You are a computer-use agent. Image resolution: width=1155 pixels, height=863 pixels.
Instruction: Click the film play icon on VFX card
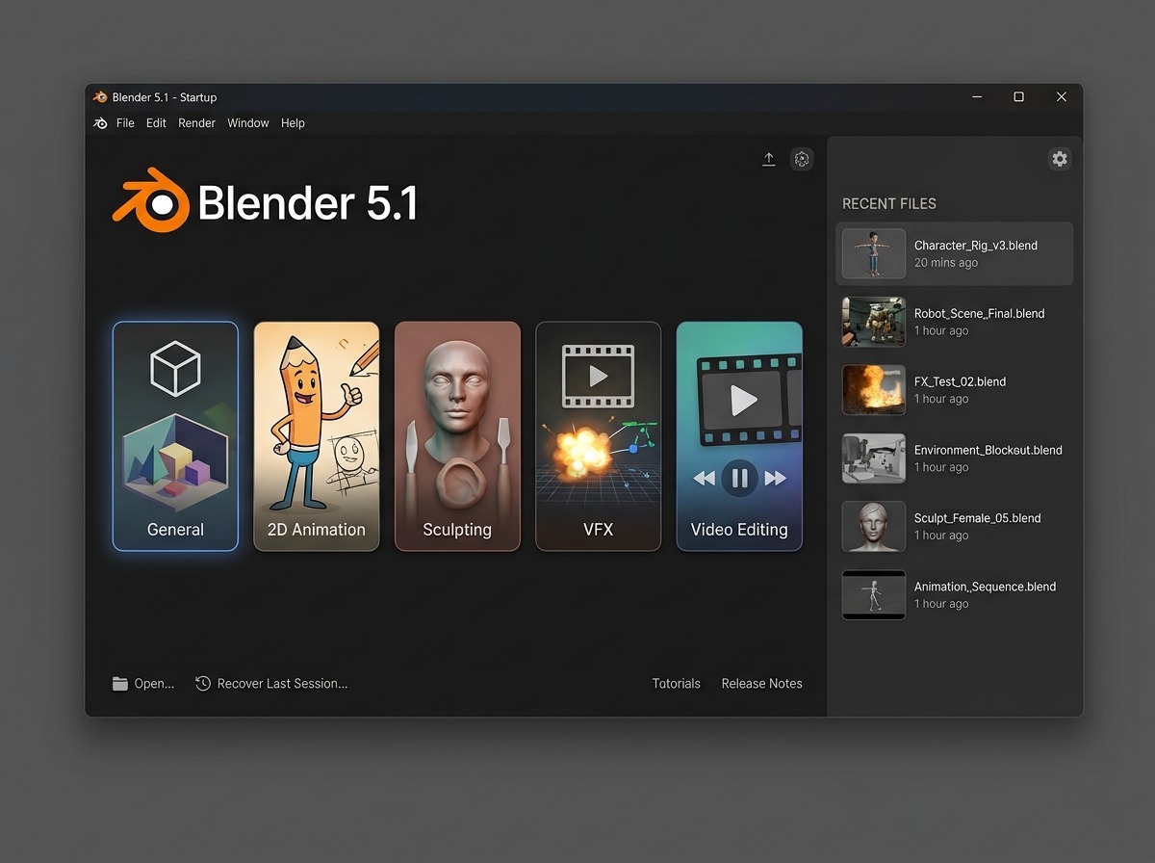(x=598, y=376)
